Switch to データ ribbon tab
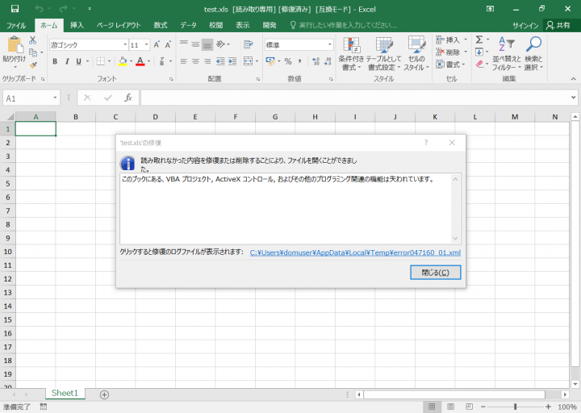Image resolution: width=581 pixels, height=413 pixels. (x=188, y=25)
